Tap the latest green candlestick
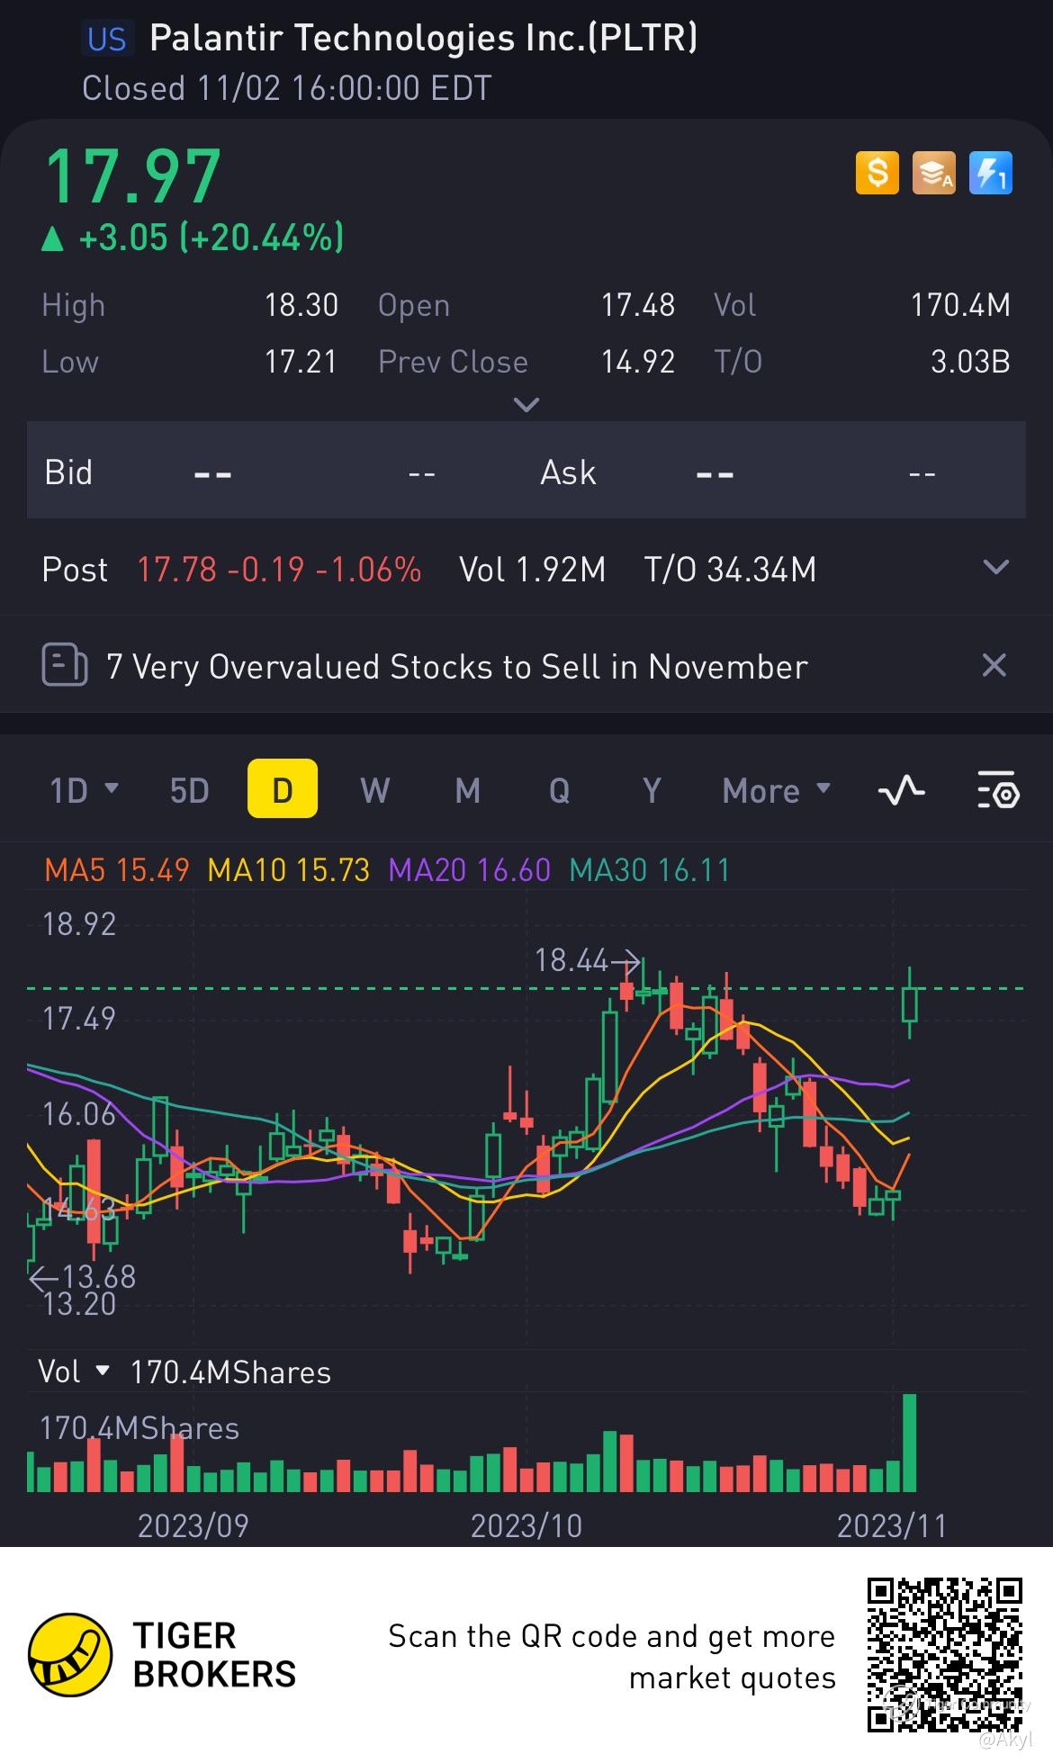 coord(910,1003)
